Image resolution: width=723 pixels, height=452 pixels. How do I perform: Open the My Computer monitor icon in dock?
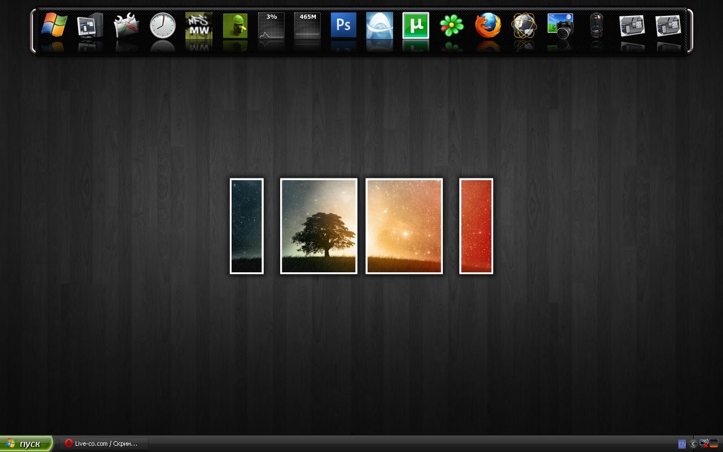(x=90, y=26)
